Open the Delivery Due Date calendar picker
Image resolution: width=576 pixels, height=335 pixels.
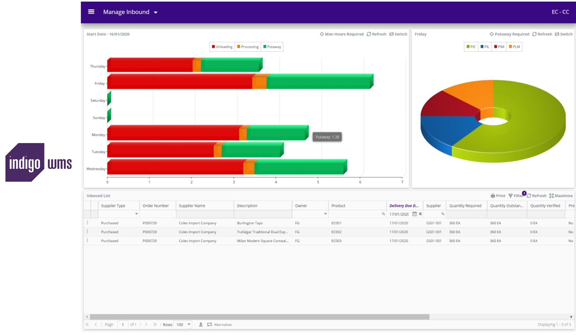tap(415, 214)
